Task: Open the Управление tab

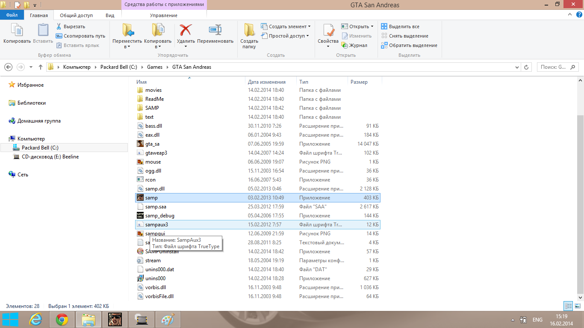Action: 164,15
